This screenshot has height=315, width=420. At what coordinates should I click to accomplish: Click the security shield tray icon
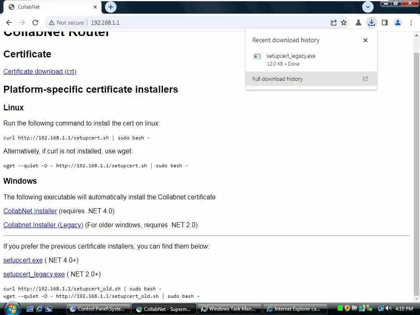point(347,308)
